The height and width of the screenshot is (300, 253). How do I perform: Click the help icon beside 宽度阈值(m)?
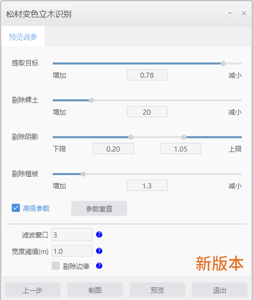(x=99, y=251)
